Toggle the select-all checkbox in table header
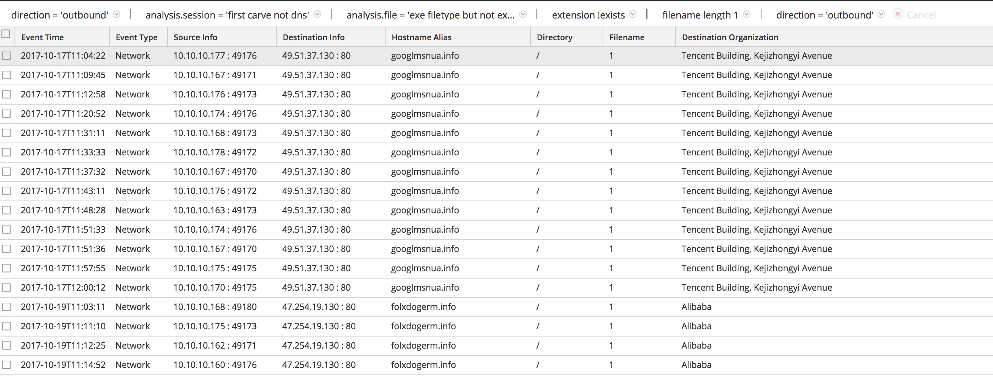This screenshot has width=993, height=376. (6, 34)
